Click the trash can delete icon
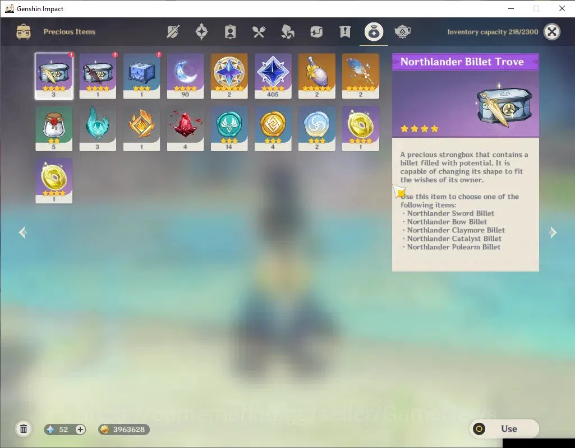The image size is (575, 448). pos(24,429)
